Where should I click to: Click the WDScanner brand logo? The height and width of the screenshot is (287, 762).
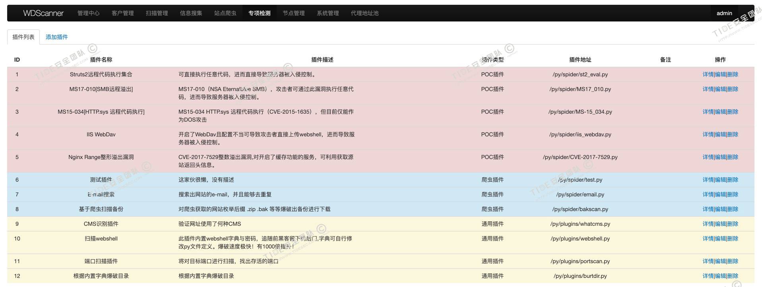pos(43,13)
